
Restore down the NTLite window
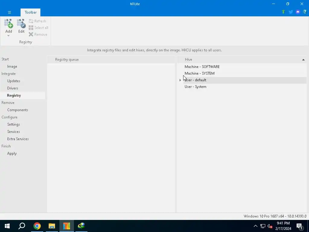click(288, 4)
